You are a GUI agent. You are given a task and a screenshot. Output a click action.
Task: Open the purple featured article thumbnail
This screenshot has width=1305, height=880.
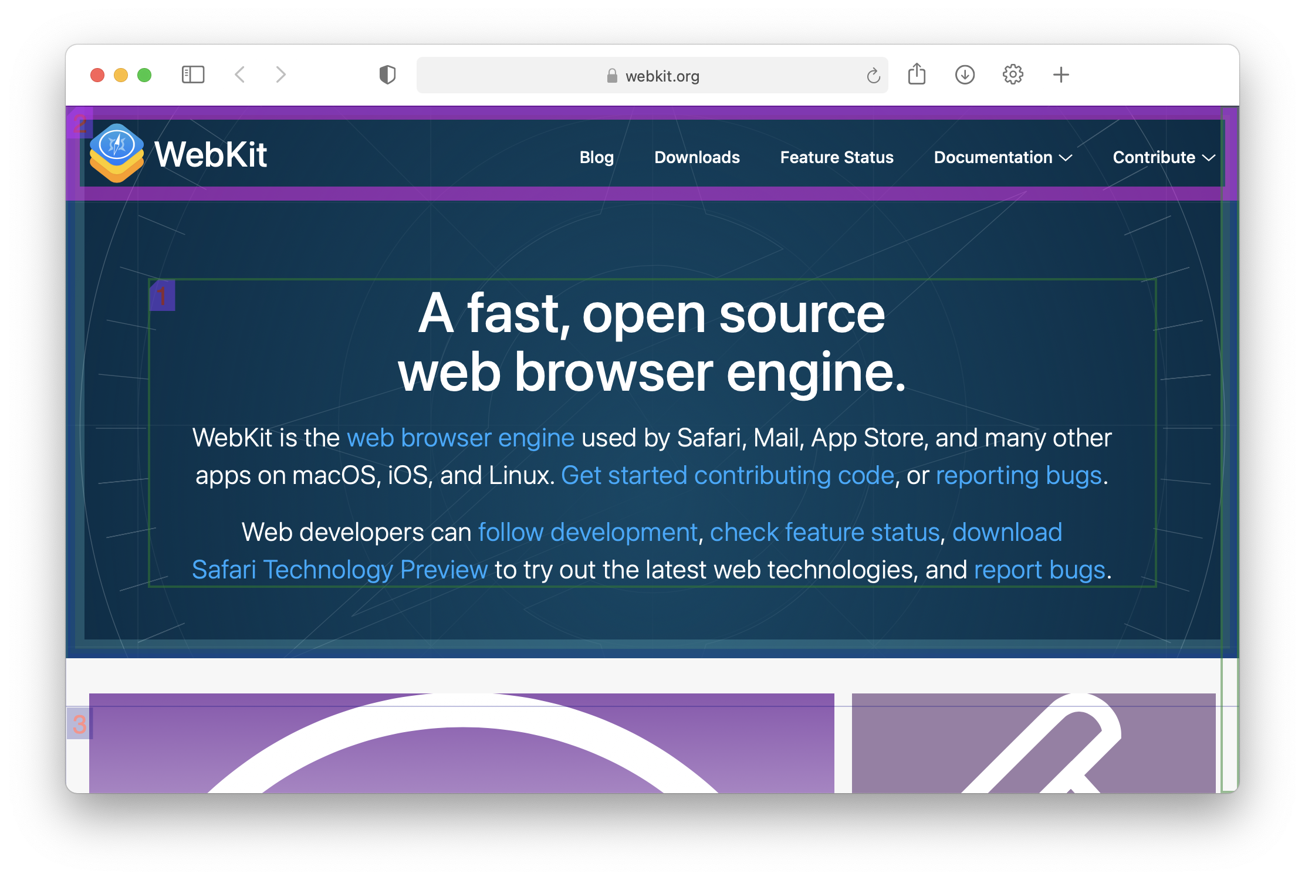pos(461,744)
